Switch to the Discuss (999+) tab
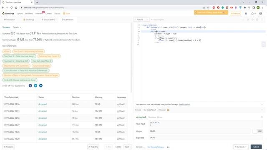This screenshot has height=150, width=267. [48, 20]
